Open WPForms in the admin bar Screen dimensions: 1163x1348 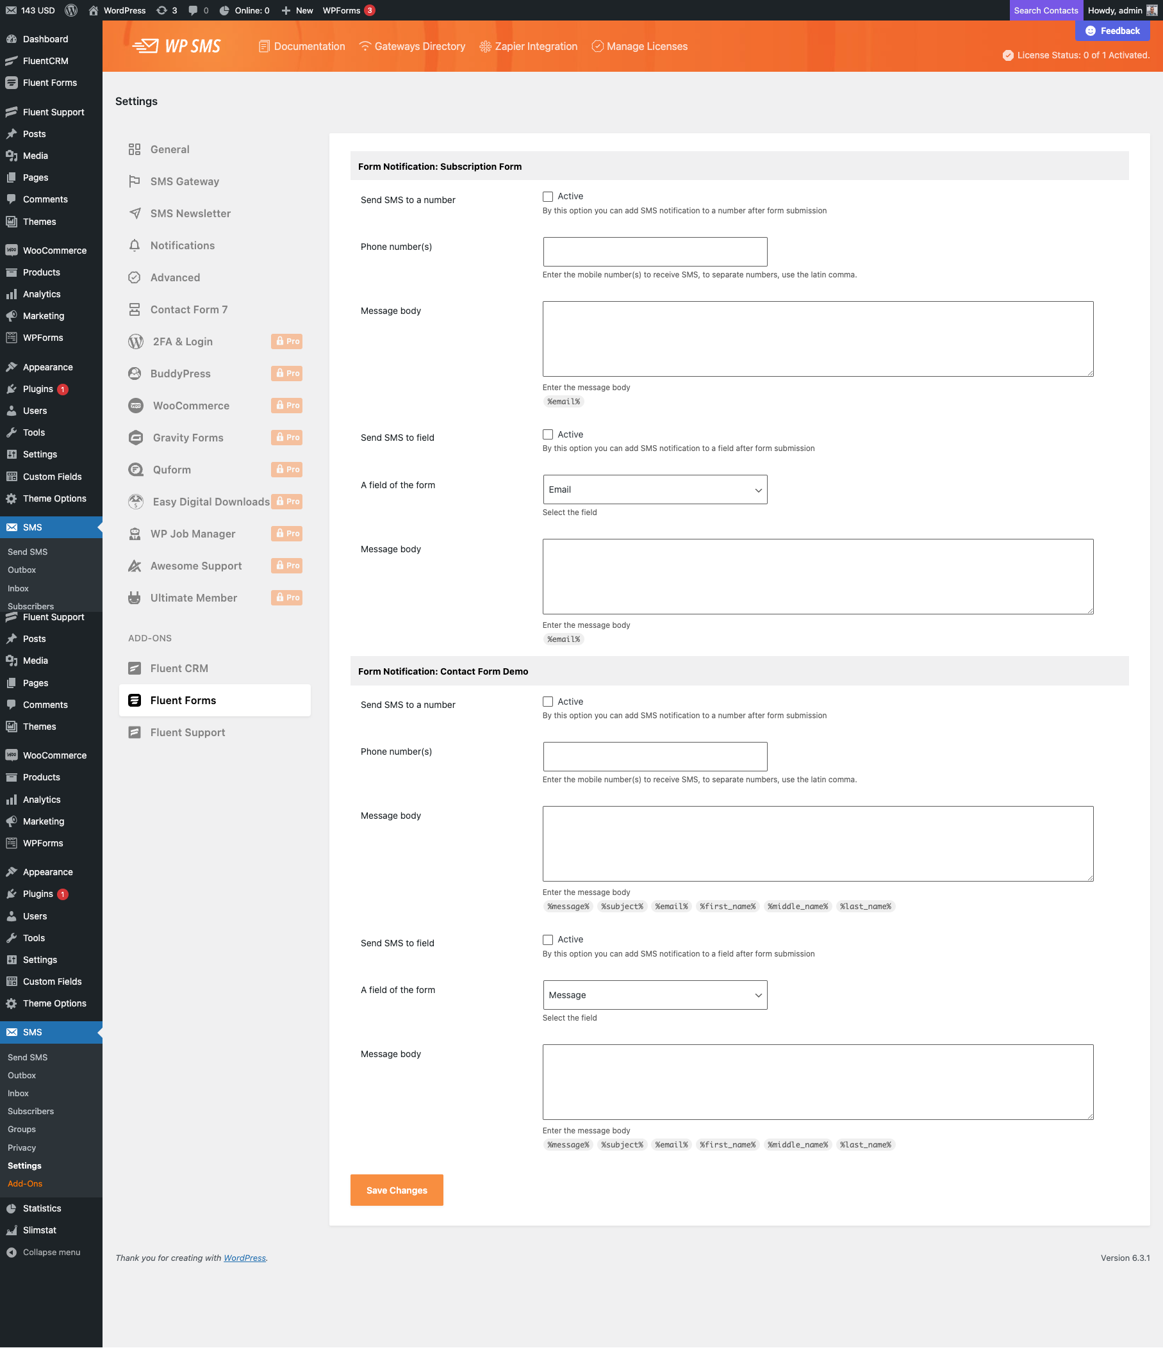click(349, 10)
